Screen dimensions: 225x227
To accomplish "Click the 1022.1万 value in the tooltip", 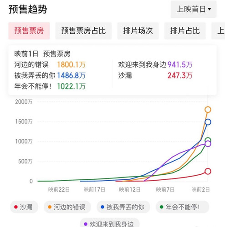I will pyautogui.click(x=71, y=86).
